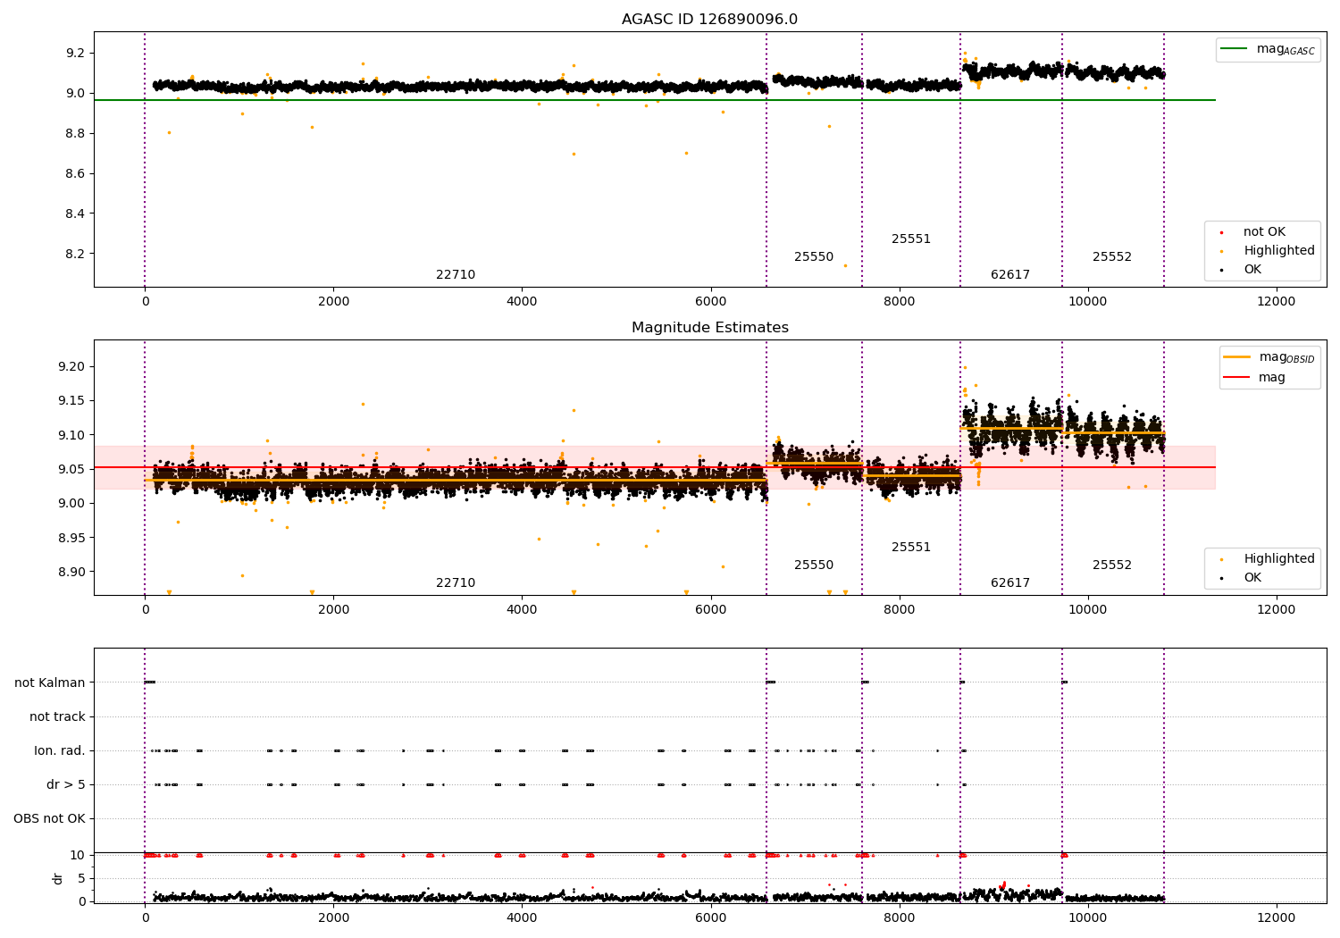Click OBSID label 22710 in the top plot
Image resolution: width=1340 pixels, height=938 pixels.
coord(456,275)
